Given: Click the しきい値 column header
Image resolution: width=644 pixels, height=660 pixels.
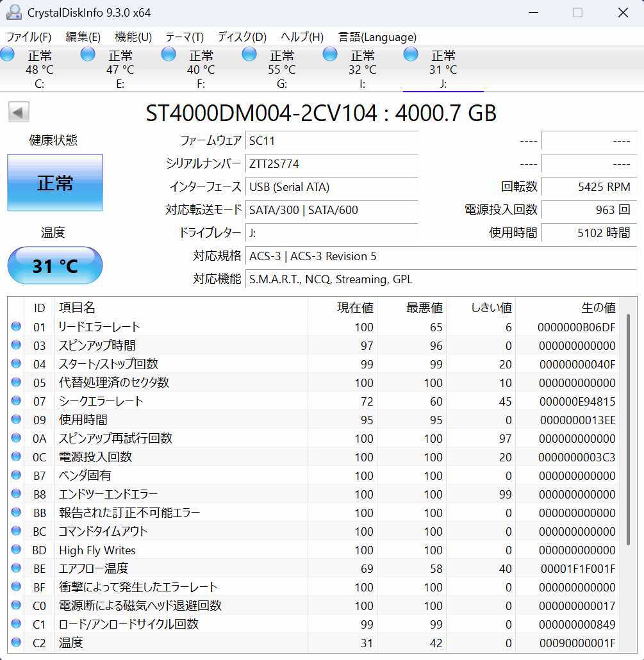Looking at the screenshot, I should [481, 308].
